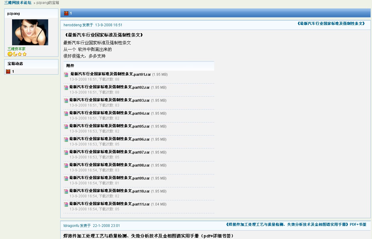Click the 焊接件加工处理工艺 post heading at bottom
Screen dimensions: 372x239
coord(149,236)
